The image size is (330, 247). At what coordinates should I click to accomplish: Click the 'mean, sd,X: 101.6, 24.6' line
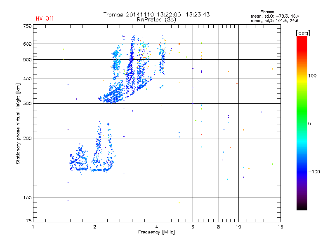tap(274, 21)
